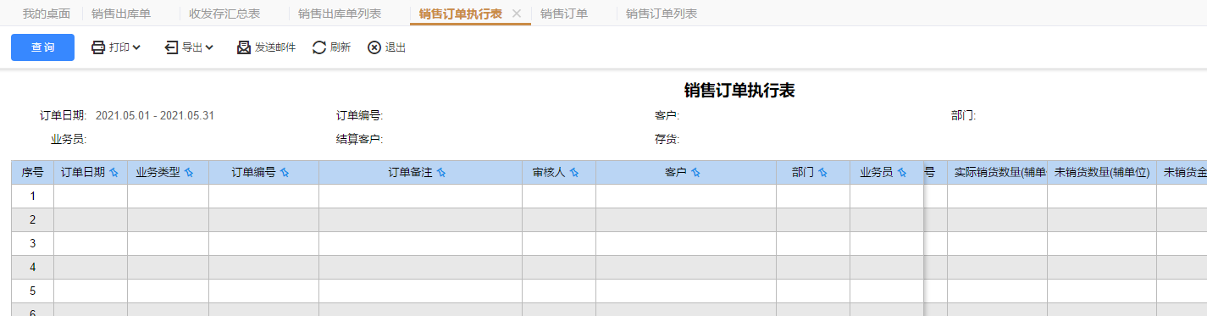Select the 销售订单列表 tab

662,14
